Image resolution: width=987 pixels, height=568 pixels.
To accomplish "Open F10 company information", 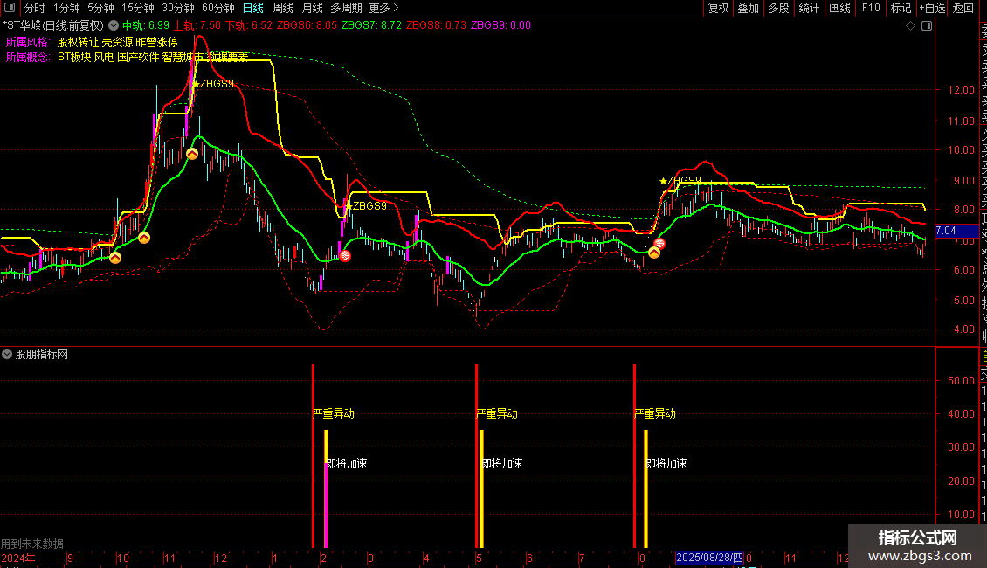I will click(871, 8).
